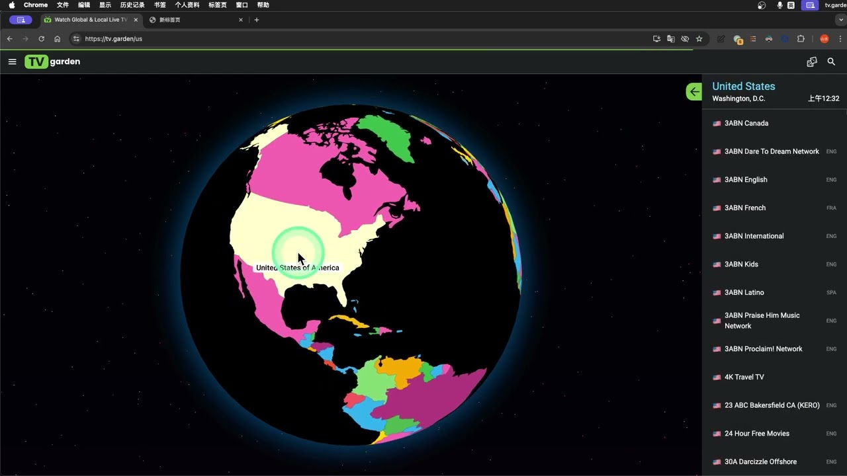Open the TV garden search
Image resolution: width=847 pixels, height=476 pixels.
831,61
